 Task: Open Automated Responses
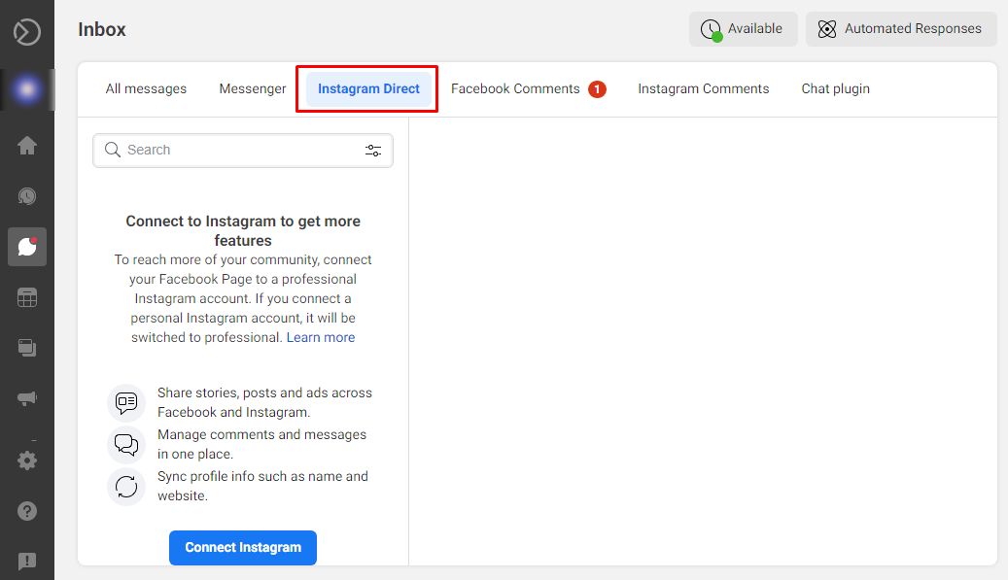[901, 29]
